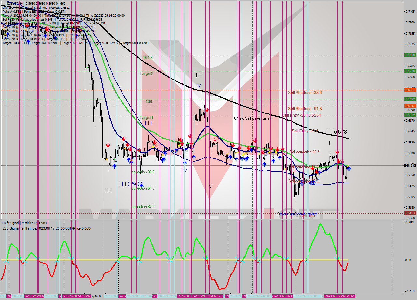Click the green 'correction 61.8' label

[x=143, y=188]
